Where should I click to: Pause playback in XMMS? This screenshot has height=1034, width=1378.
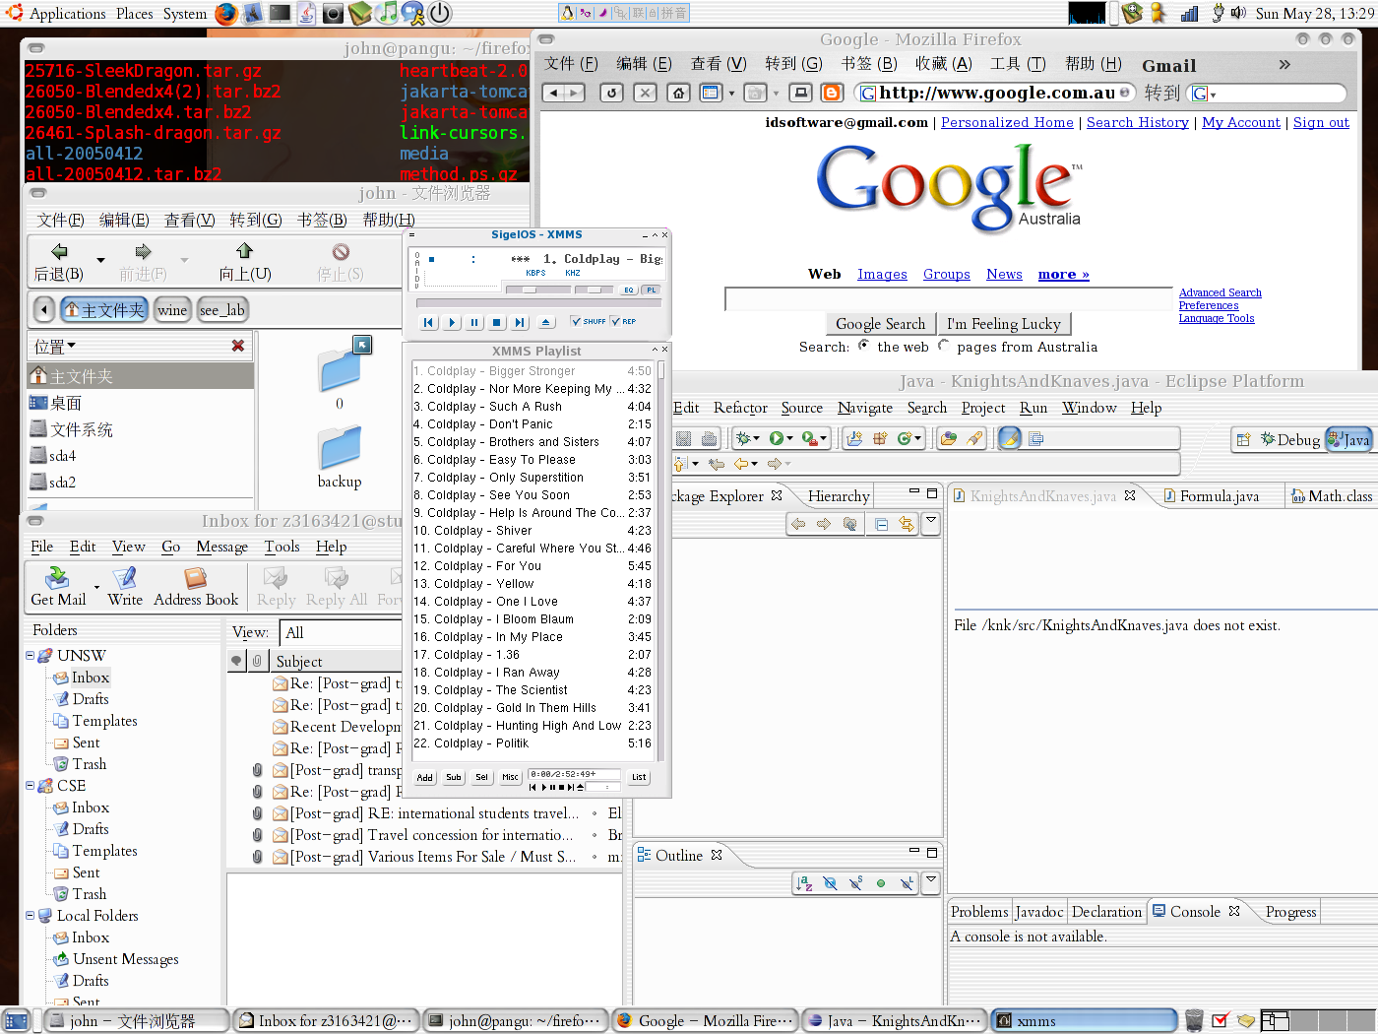(474, 322)
